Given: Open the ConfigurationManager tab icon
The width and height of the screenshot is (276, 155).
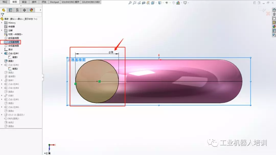Looking at the screenshot, I should tap(17, 10).
